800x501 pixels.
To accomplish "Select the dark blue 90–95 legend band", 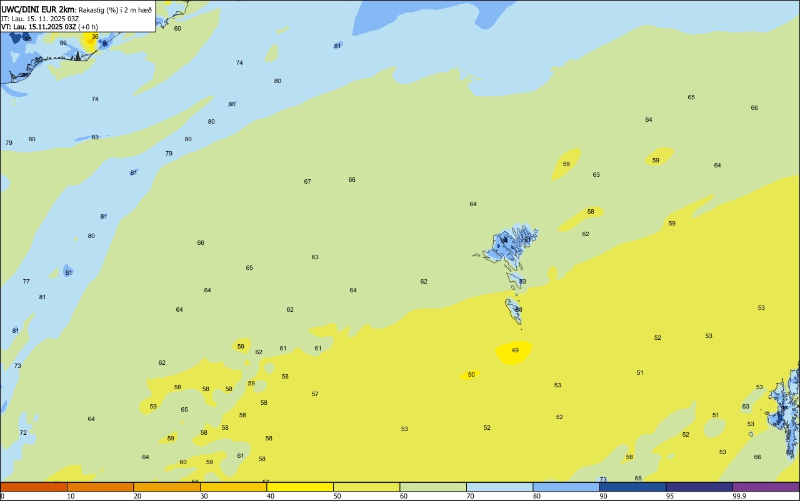I will click(x=632, y=487).
